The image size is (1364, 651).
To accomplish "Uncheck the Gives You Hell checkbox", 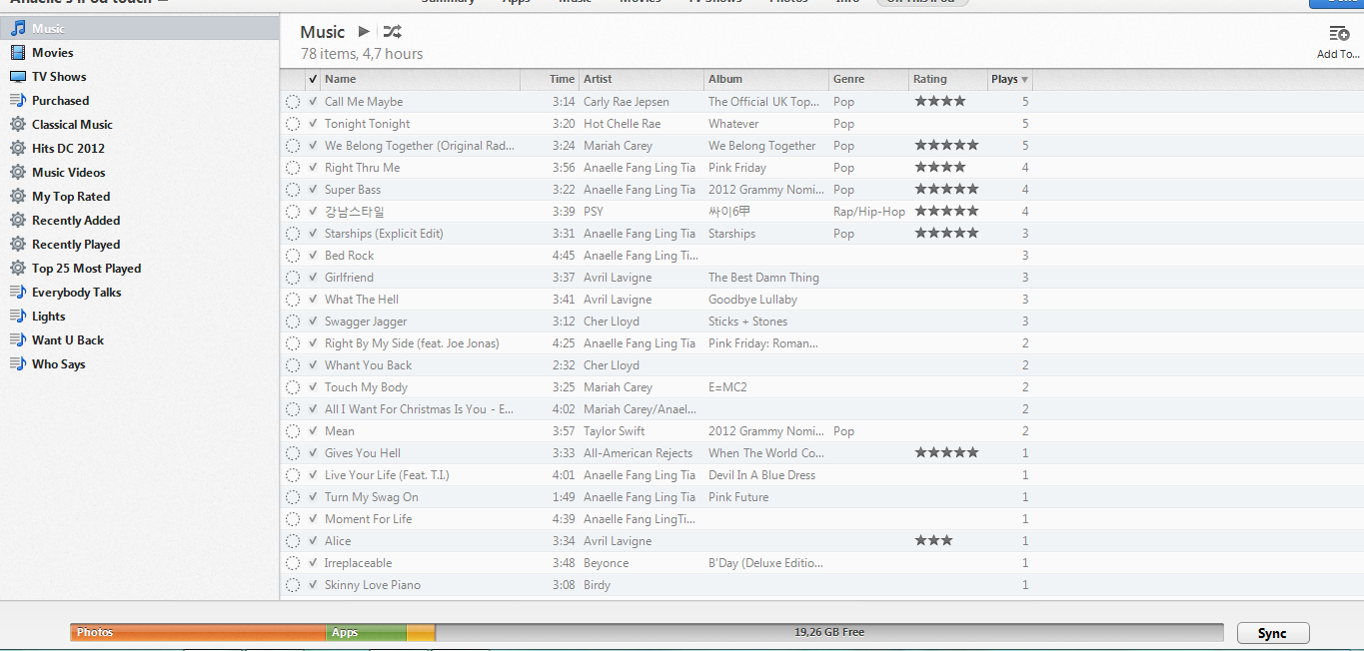I will pos(314,453).
